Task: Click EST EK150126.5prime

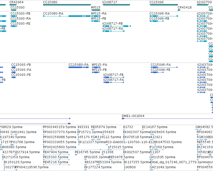Action: click(17, 162)
